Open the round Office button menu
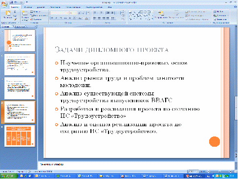 pyautogui.click(x=4, y=4)
